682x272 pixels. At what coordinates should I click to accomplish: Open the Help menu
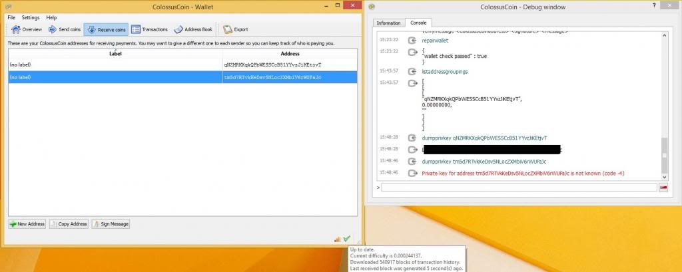51,18
